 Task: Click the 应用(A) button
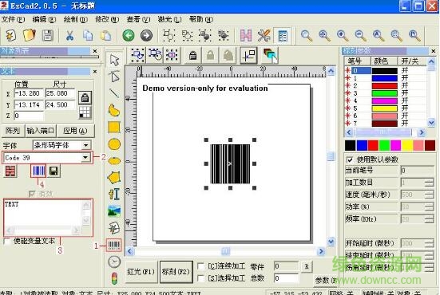(75, 131)
